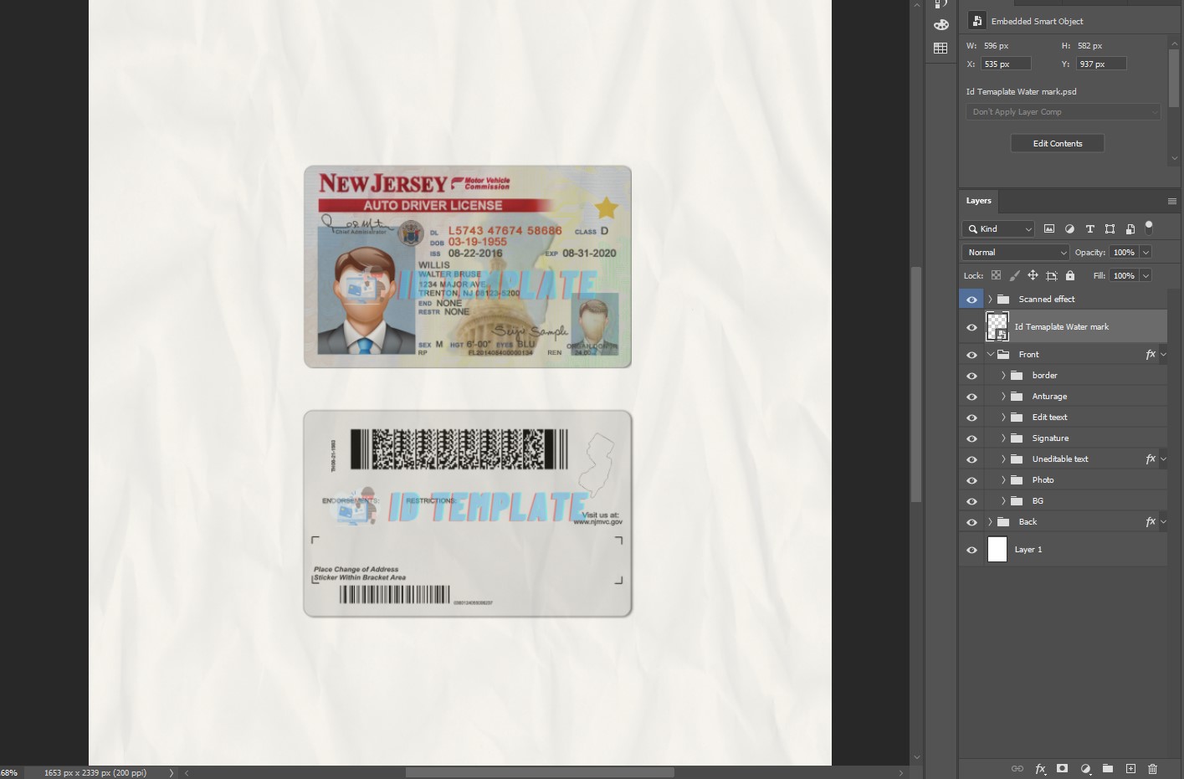Lock layer position
Screen dimensions: 1184x779
point(1033,275)
